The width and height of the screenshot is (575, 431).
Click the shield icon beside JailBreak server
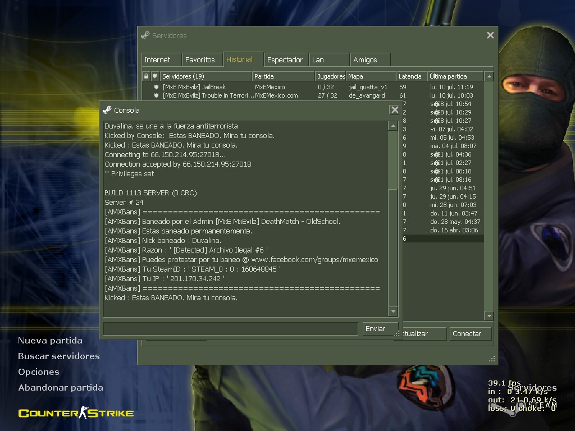click(x=156, y=87)
